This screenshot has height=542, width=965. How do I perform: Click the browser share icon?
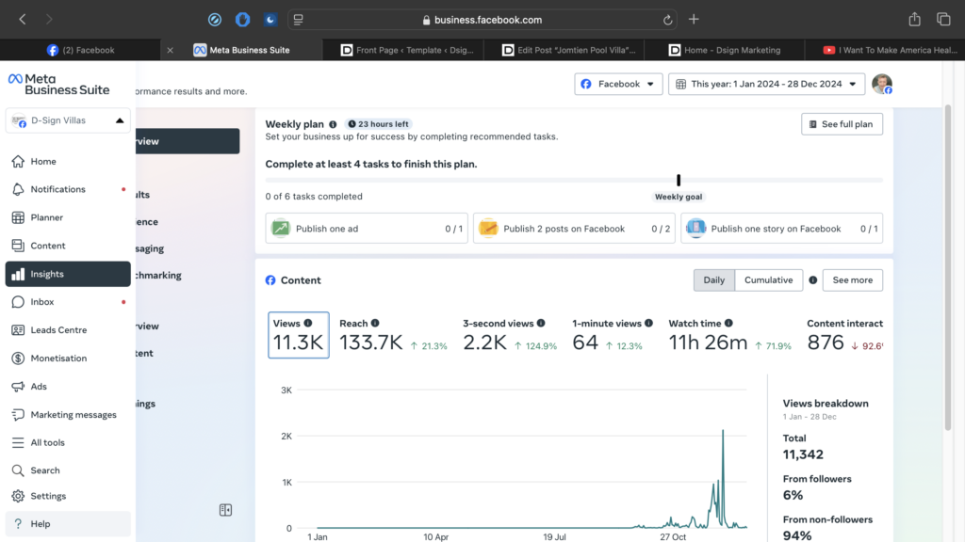point(914,19)
